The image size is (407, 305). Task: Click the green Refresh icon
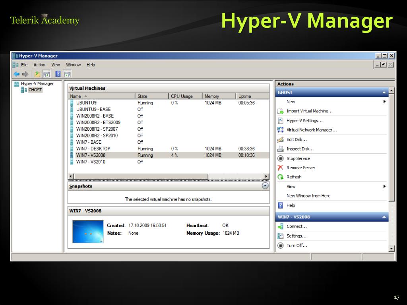coord(281,177)
